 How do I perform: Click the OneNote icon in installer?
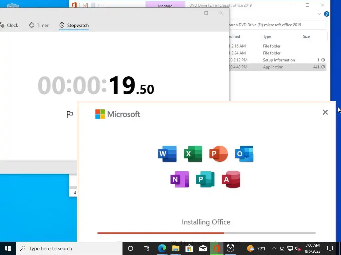pyautogui.click(x=179, y=179)
